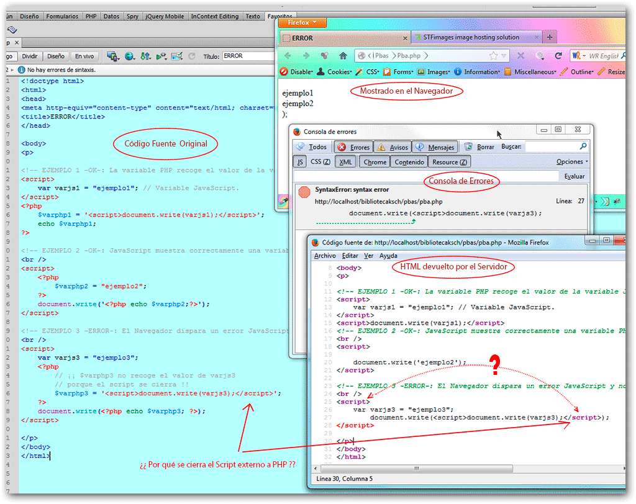Click the globe preview-in-browser icon in Dreamweaver
This screenshot has width=636, height=504.
tap(129, 56)
